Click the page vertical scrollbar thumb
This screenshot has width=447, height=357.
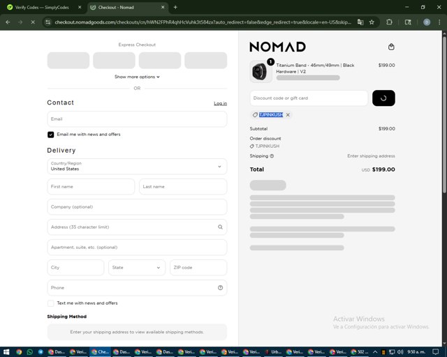coord(444,114)
